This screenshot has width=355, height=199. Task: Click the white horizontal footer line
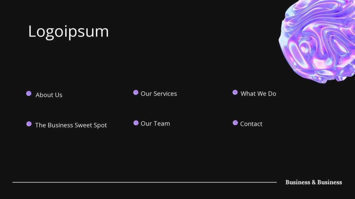click(145, 182)
